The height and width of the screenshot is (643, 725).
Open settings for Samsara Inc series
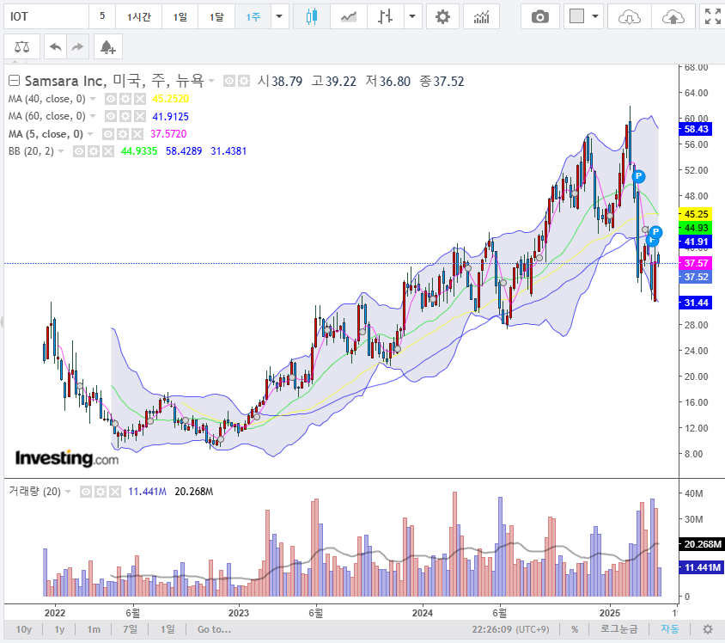244,82
